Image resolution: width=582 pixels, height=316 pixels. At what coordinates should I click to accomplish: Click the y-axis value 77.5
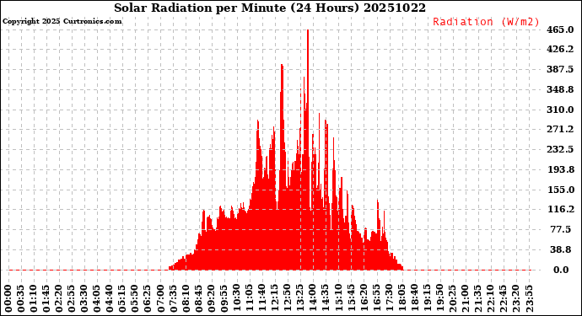click(560, 229)
